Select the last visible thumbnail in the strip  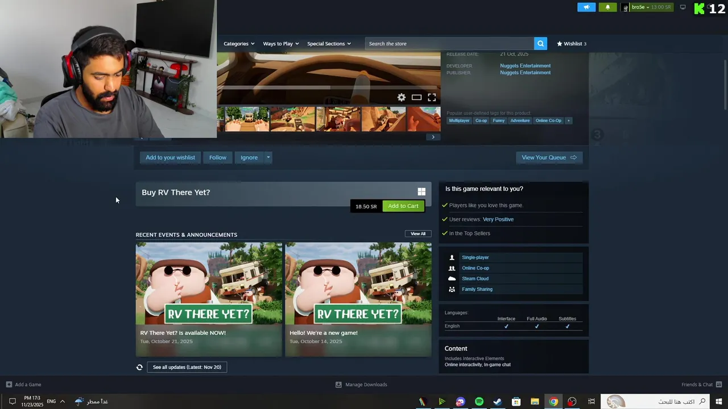[x=424, y=119]
